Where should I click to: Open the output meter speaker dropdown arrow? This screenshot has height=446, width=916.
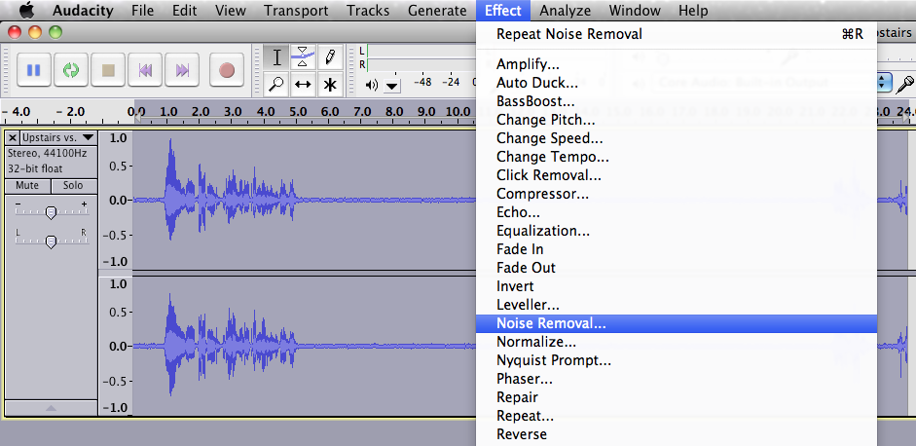point(391,85)
